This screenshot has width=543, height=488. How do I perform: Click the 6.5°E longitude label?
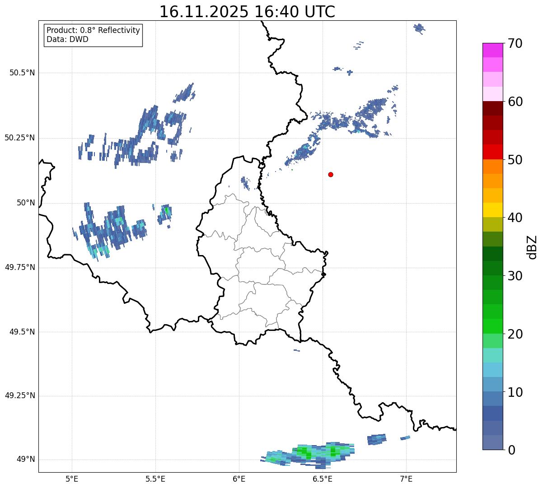323,479
